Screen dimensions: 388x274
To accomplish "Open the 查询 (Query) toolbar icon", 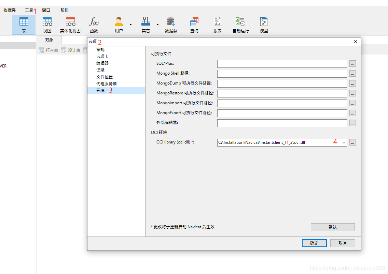I will click(x=194, y=25).
